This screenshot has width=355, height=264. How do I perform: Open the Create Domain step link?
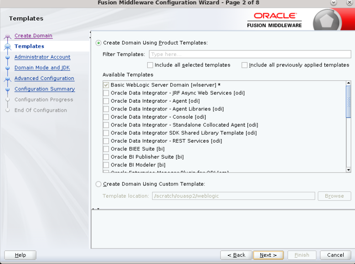tap(33, 36)
